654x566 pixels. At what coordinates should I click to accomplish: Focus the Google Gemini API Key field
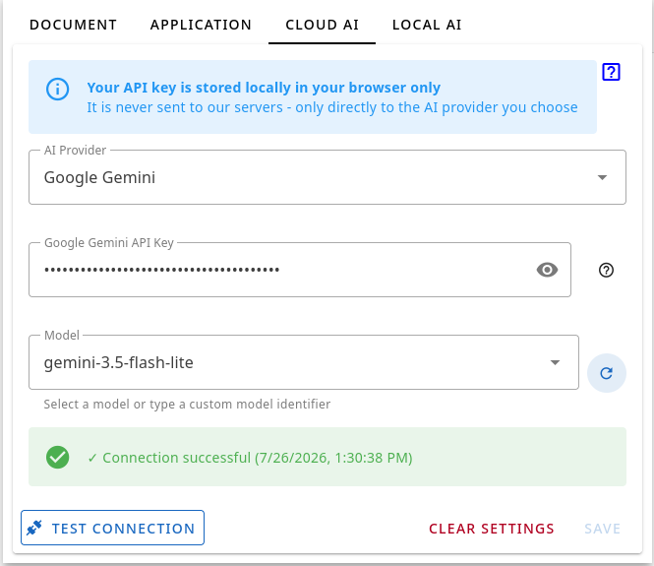(300, 270)
